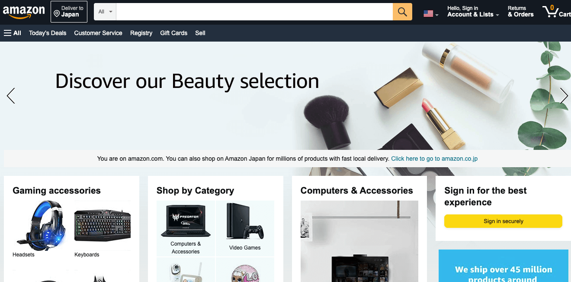571x282 pixels.
Task: Go to previous banner slide arrow
Action: coord(11,96)
